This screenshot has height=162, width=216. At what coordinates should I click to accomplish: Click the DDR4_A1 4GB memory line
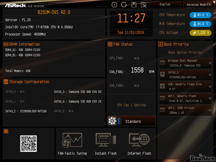click(23, 50)
